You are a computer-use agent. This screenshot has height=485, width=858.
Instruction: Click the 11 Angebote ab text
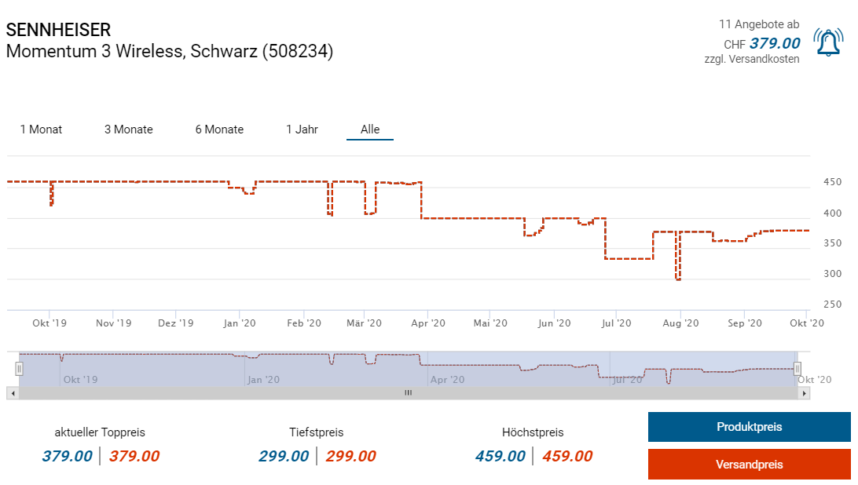pos(758,24)
